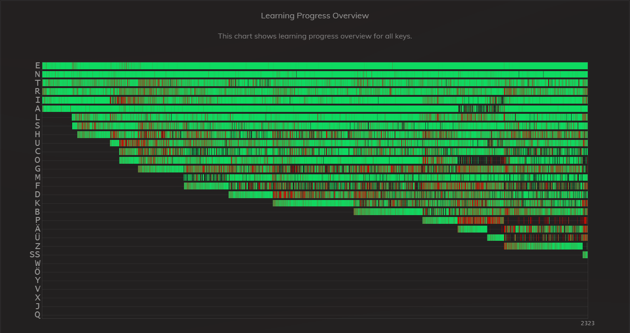Click the progress bar for key M
This screenshot has width=630, height=333.
tap(385, 178)
